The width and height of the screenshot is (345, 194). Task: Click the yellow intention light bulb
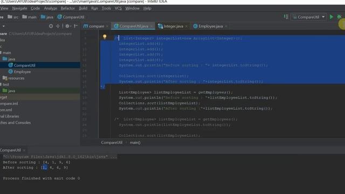(x=105, y=37)
